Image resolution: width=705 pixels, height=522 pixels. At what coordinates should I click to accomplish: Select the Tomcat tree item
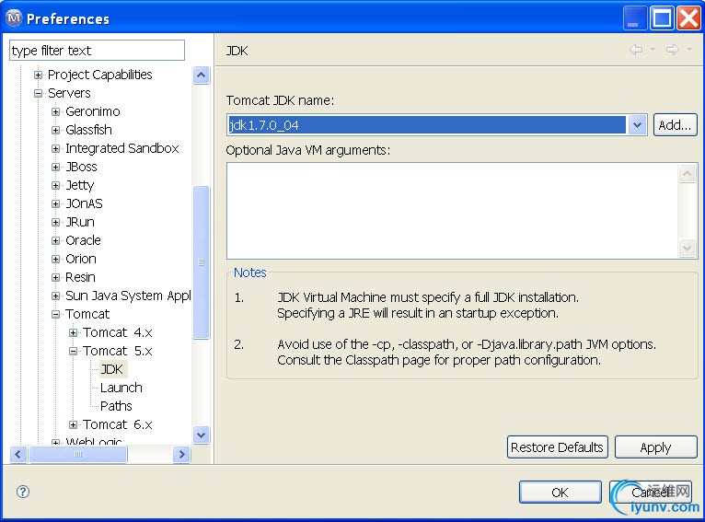(87, 314)
